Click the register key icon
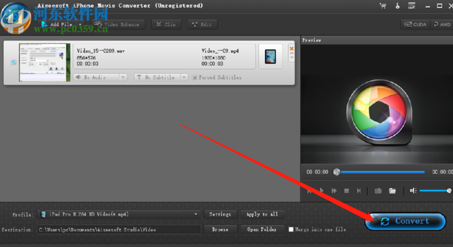The height and width of the screenshot is (247, 453). (x=398, y=6)
